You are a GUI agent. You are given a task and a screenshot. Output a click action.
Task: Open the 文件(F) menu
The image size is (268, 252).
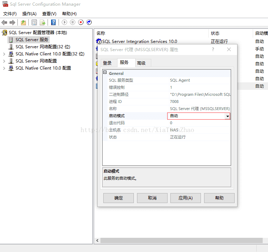pyautogui.click(x=10, y=14)
